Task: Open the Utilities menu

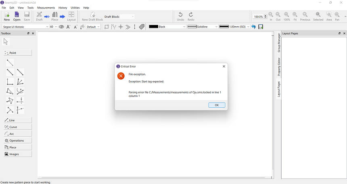Action: point(75,8)
